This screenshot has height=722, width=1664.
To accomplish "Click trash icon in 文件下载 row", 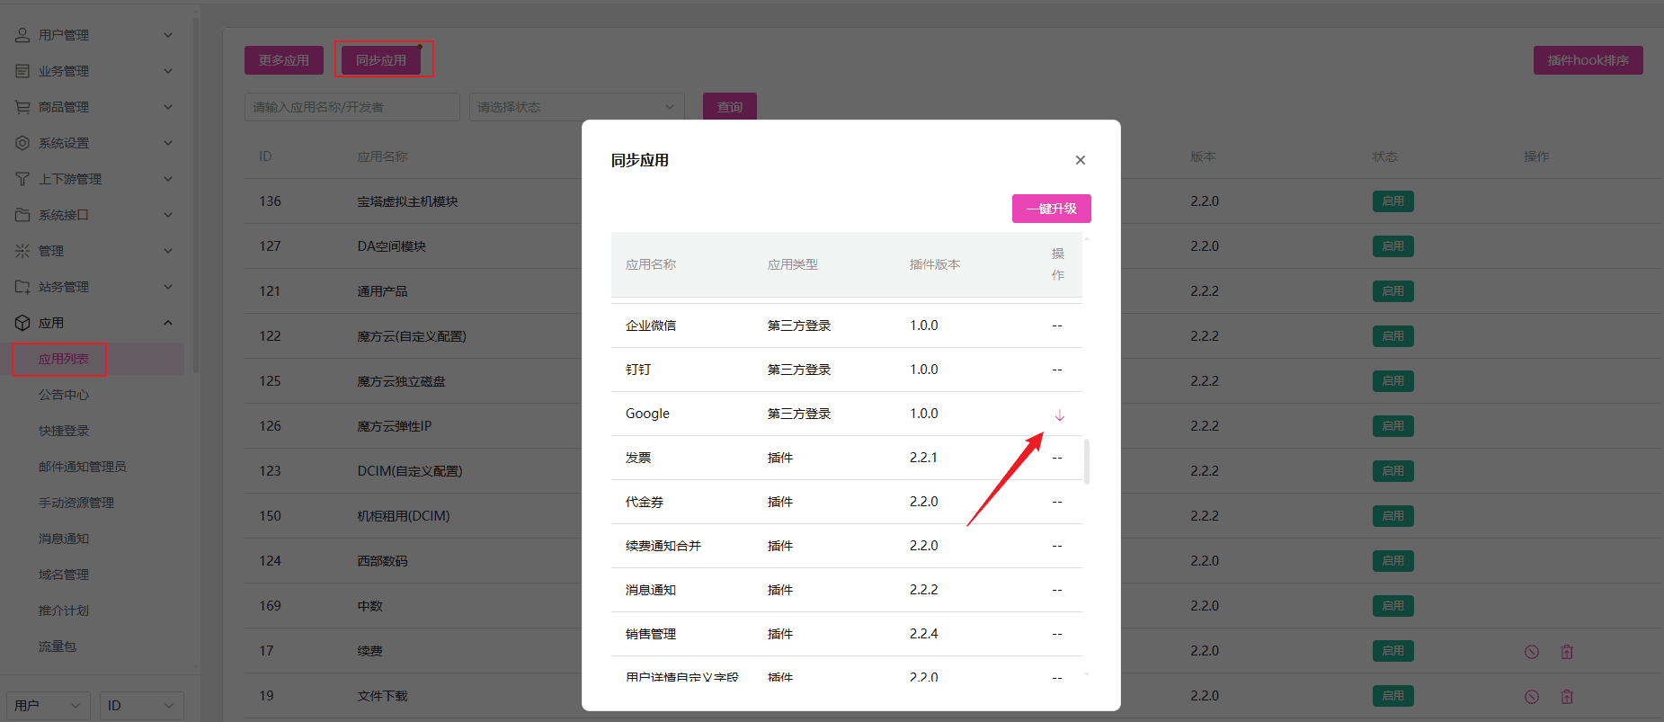I will tap(1567, 697).
